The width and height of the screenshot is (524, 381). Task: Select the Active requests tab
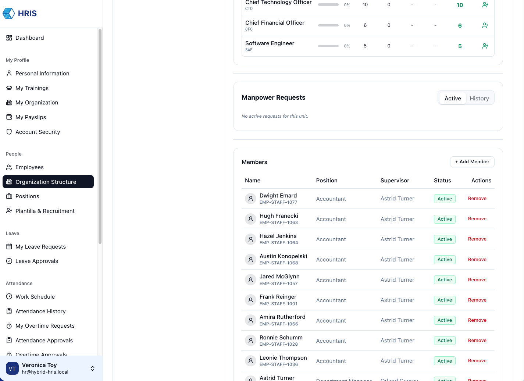[452, 98]
